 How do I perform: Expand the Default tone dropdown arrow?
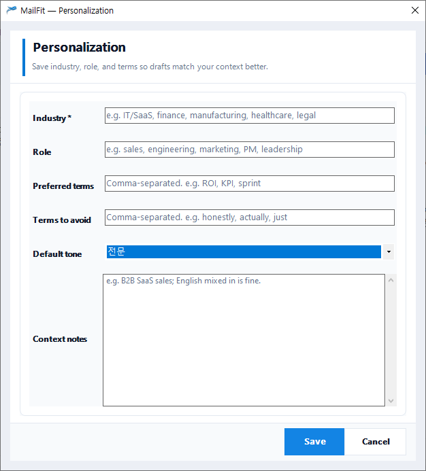388,252
